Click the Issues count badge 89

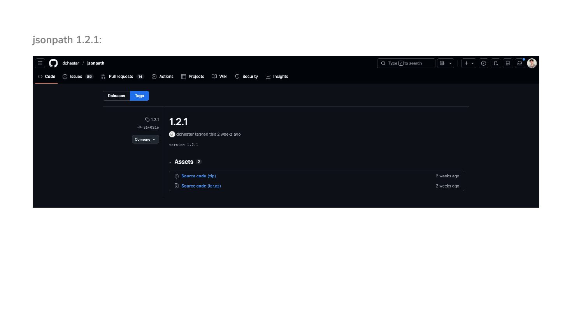point(89,77)
